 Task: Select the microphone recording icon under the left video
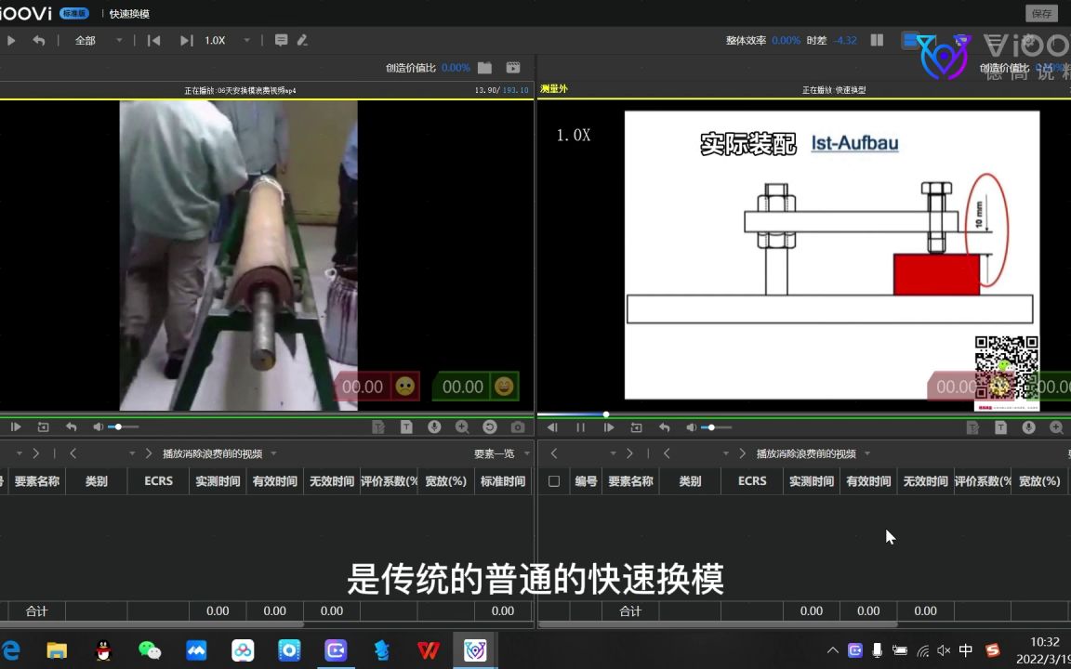pyautogui.click(x=434, y=426)
